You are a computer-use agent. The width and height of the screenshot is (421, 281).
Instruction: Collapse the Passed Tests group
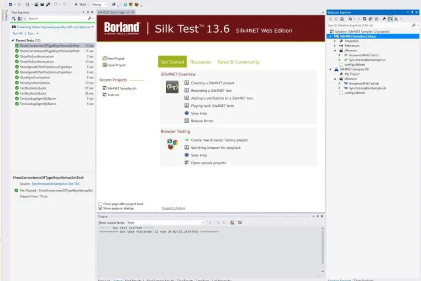point(13,40)
